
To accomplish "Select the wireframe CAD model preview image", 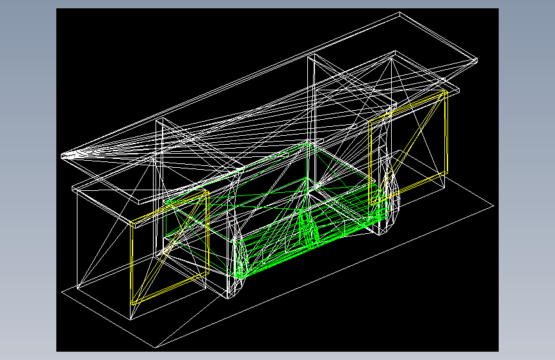I will [x=277, y=180].
